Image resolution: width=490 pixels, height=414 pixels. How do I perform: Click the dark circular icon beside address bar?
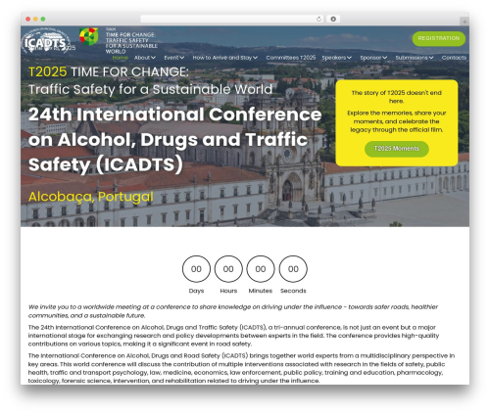click(333, 19)
